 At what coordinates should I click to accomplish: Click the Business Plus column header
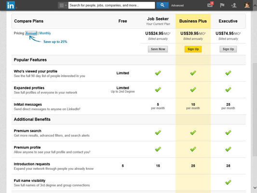click(193, 21)
